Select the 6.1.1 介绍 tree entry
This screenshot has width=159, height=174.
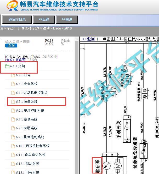[x=18, y=66]
